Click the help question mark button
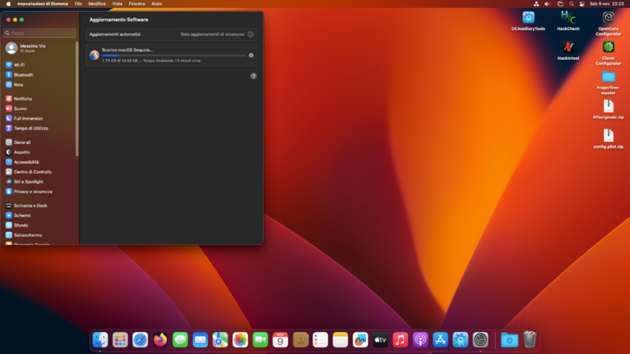 tap(254, 76)
